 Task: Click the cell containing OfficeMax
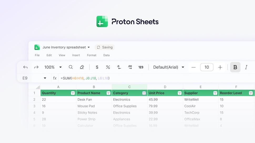click(x=201, y=119)
